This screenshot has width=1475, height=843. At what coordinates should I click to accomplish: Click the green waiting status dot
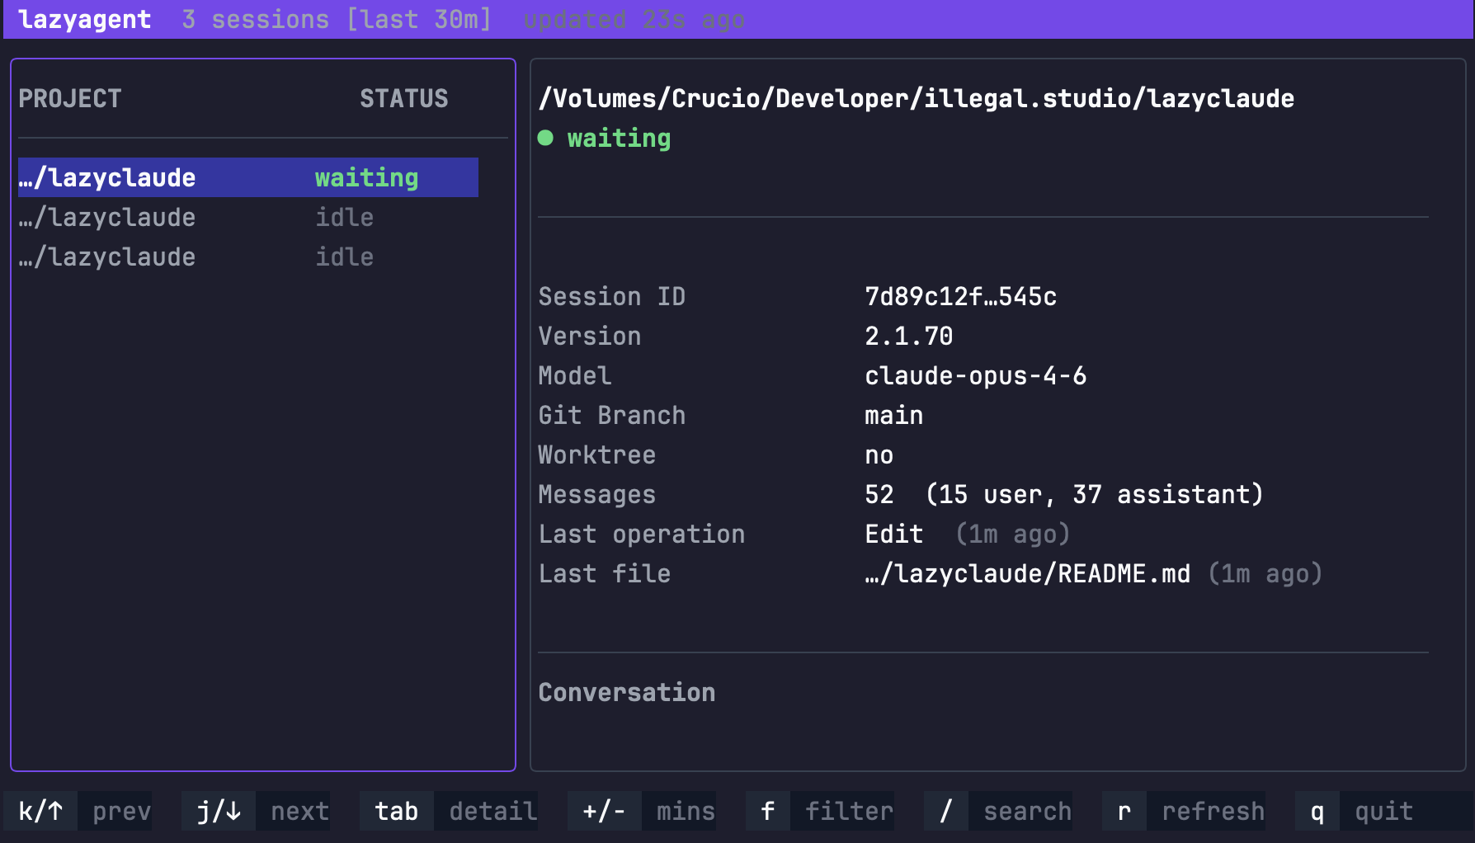(x=545, y=138)
